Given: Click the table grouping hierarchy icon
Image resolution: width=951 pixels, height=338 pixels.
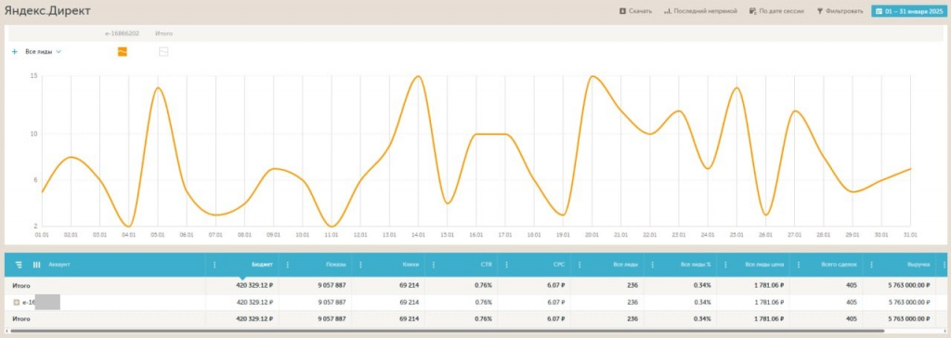Looking at the screenshot, I should (x=19, y=265).
